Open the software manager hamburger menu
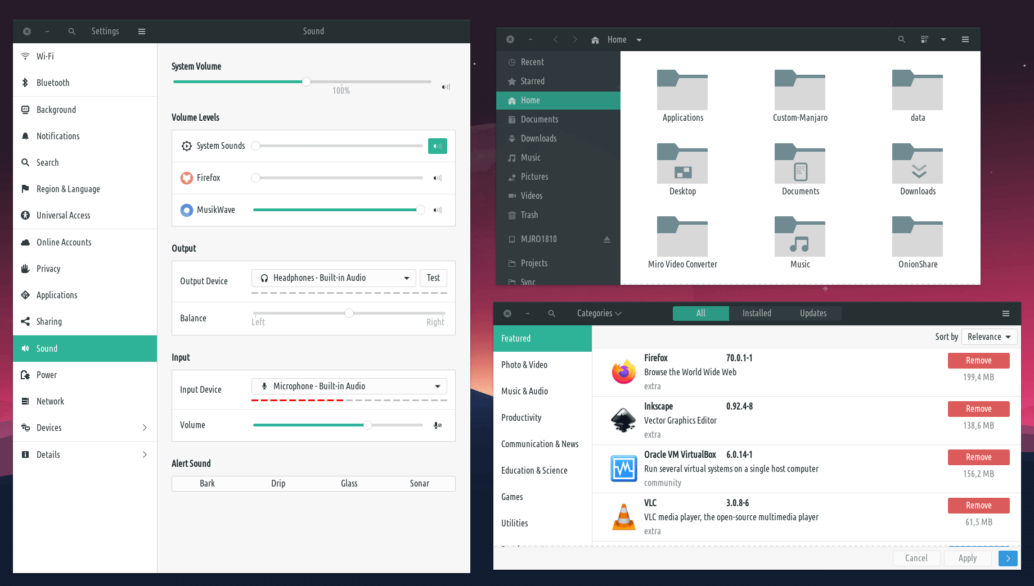Screen dimensions: 1034x586 (x=1006, y=314)
